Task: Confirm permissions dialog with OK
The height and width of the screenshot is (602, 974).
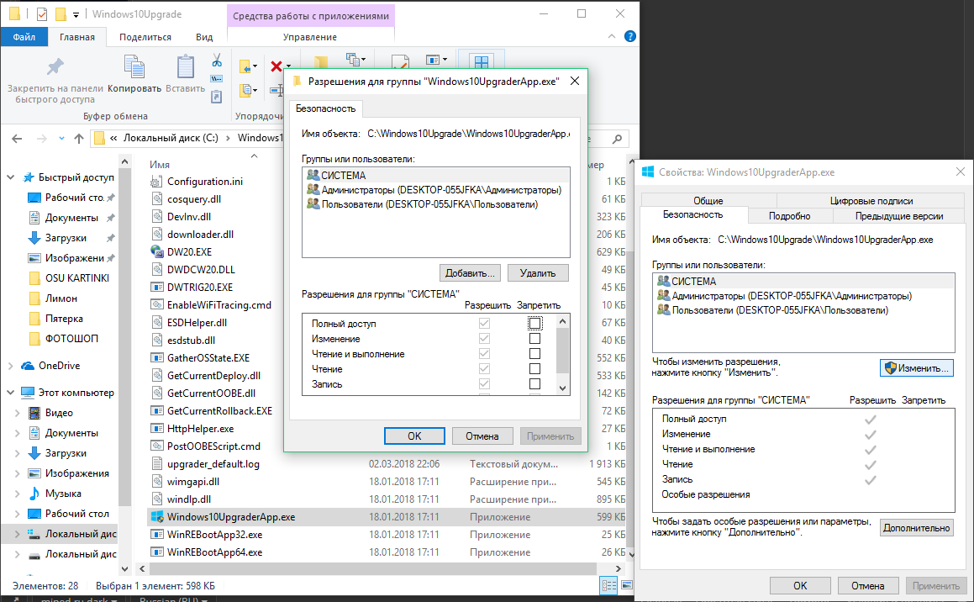Action: [414, 436]
